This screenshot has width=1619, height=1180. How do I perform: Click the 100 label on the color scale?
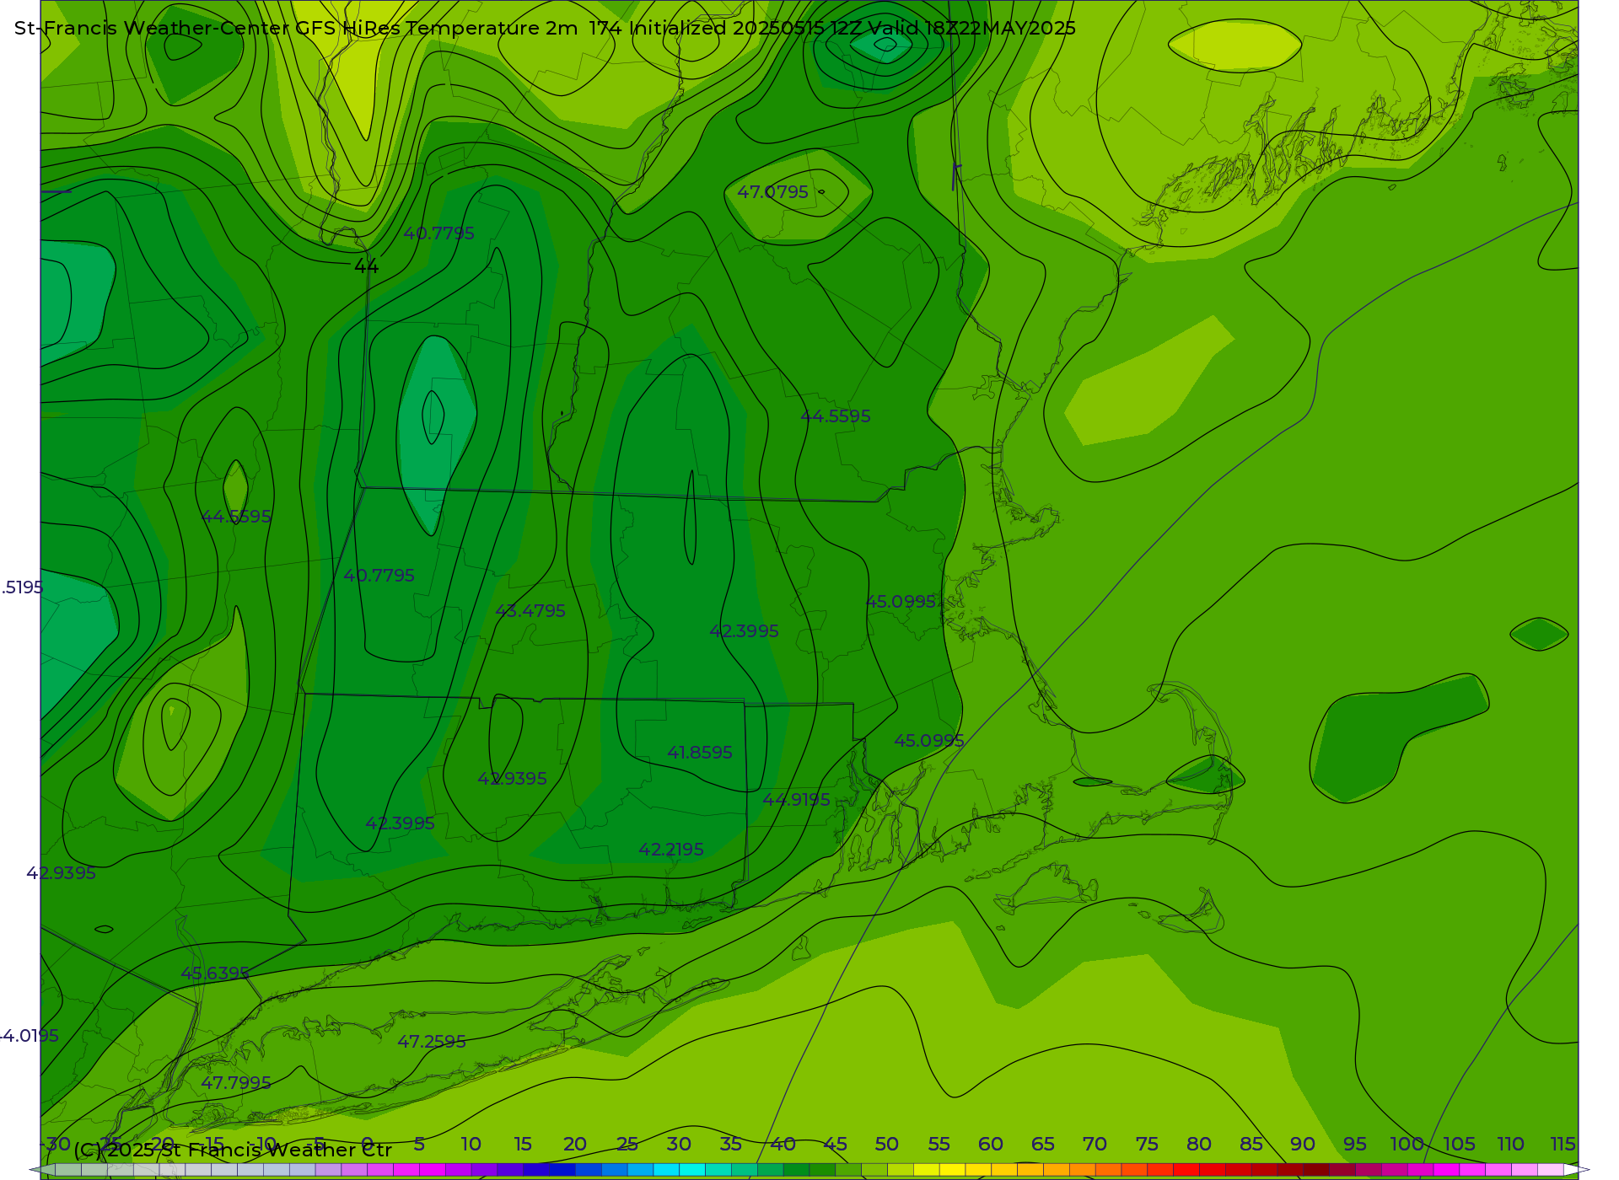(1407, 1145)
